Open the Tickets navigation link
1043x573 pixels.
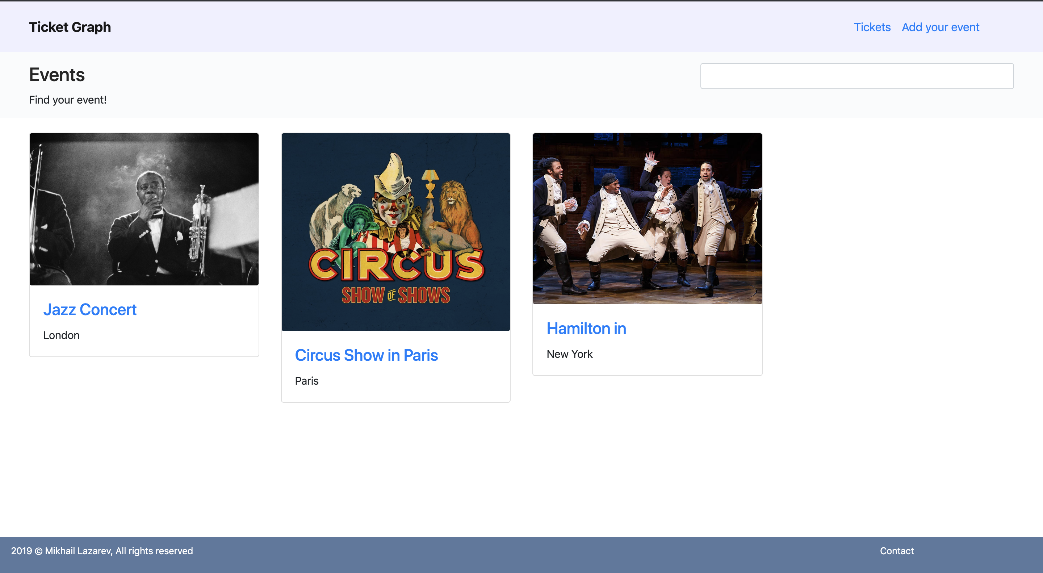tap(872, 27)
